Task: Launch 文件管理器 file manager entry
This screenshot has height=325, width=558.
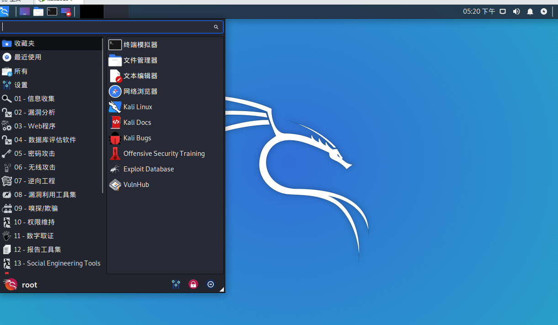Action: click(x=165, y=60)
